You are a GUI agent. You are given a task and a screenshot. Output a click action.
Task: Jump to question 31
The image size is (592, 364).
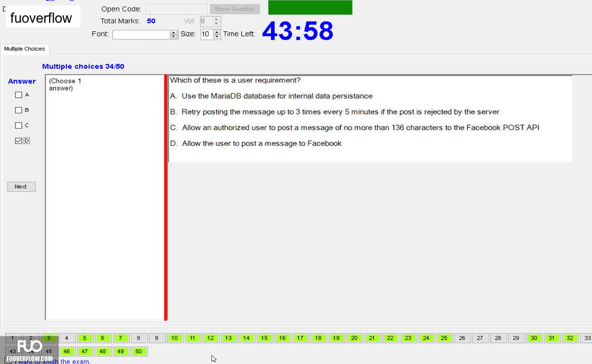pos(552,338)
